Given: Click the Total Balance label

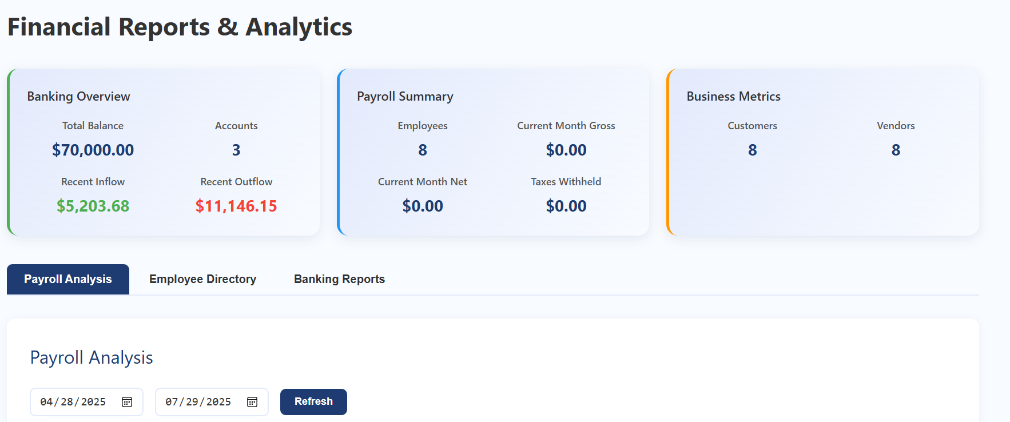Looking at the screenshot, I should (93, 126).
